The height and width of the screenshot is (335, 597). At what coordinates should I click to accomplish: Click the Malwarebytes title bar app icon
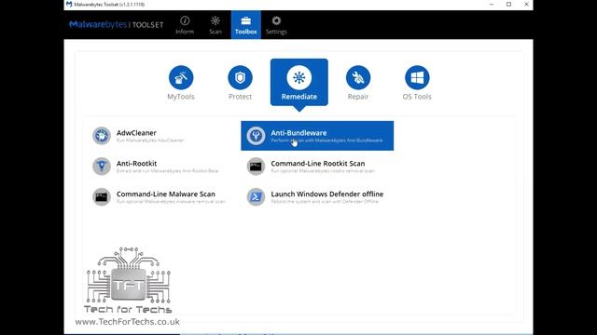[x=69, y=5]
